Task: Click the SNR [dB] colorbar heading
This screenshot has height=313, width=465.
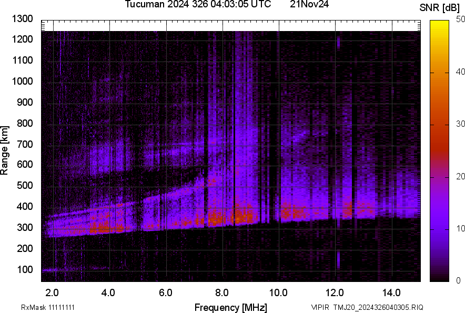Action: [x=440, y=7]
